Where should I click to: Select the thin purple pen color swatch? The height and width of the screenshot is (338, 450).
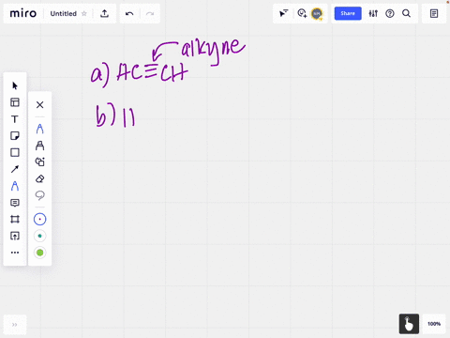click(x=39, y=219)
